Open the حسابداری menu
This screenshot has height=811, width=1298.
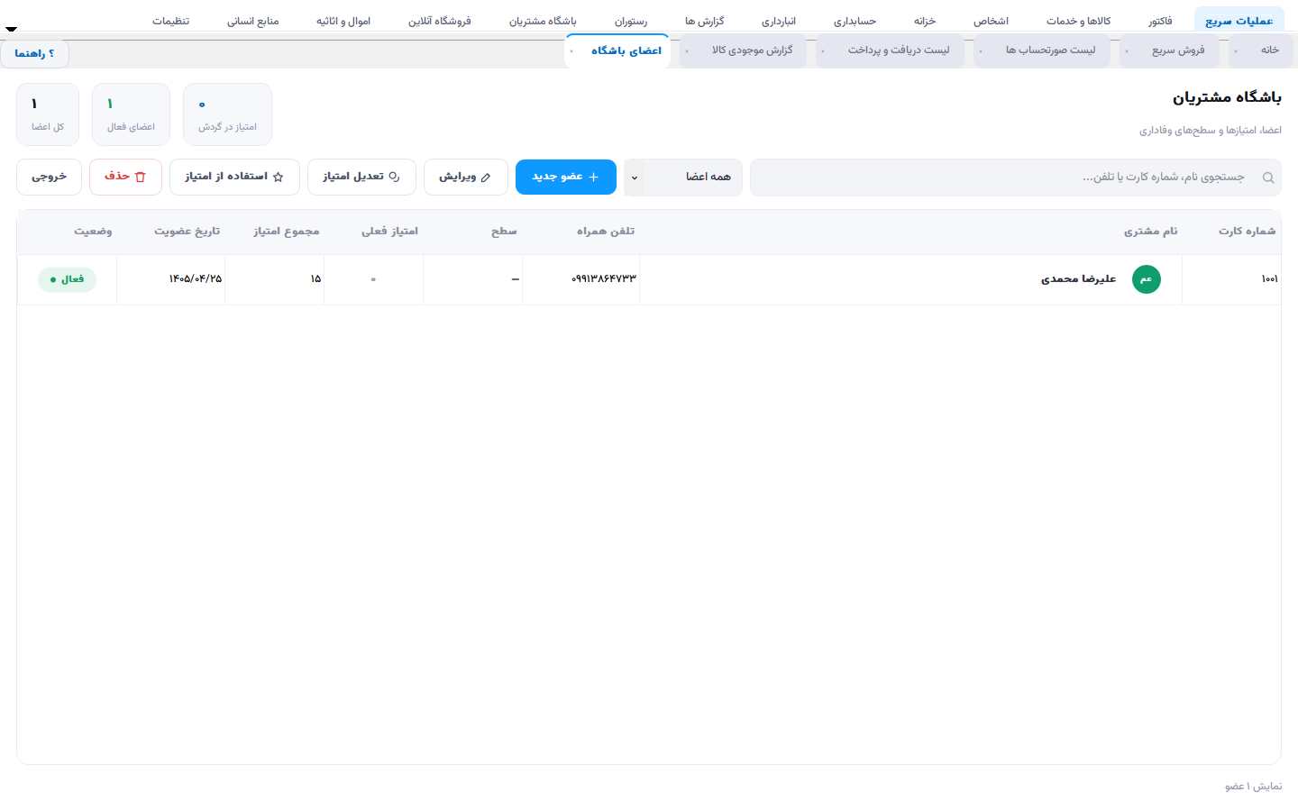[x=855, y=21]
